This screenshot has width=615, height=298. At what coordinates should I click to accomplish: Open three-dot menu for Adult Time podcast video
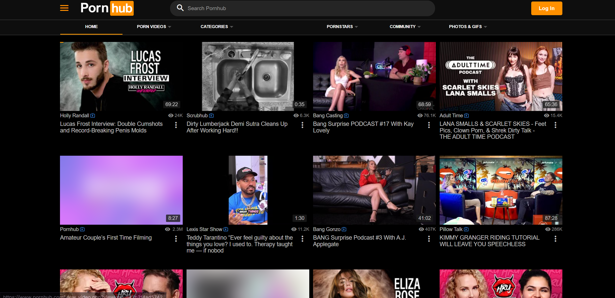[x=555, y=125]
